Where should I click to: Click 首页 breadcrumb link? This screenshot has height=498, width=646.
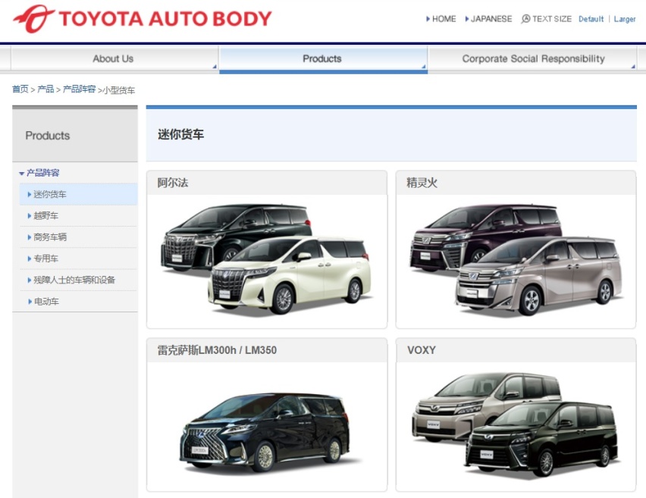pos(20,89)
